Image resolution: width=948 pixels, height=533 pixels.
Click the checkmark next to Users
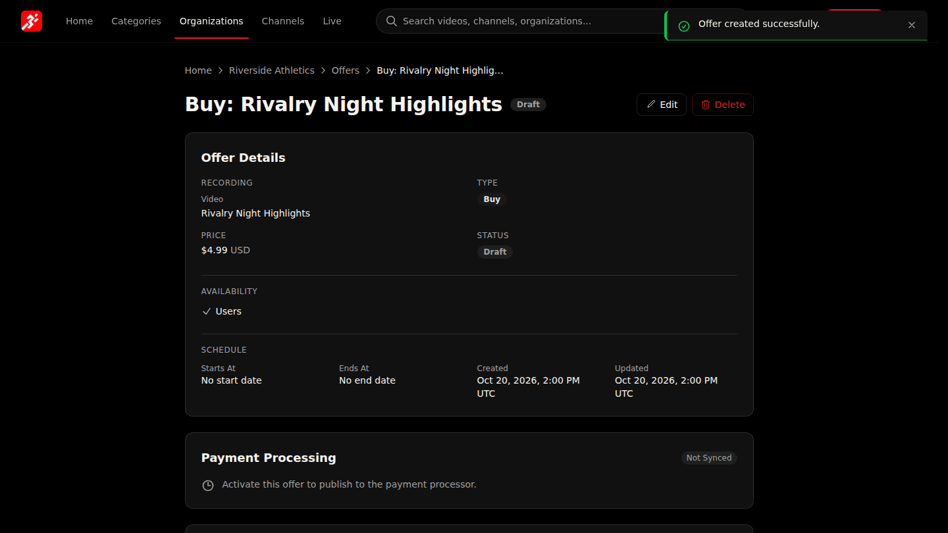pyautogui.click(x=207, y=311)
